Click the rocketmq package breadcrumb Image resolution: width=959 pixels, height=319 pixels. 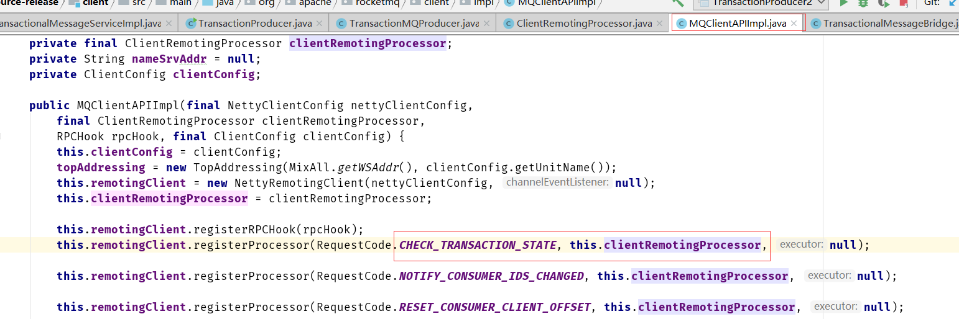(371, 3)
